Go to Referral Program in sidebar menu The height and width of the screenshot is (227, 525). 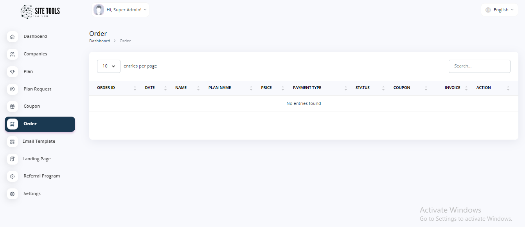click(42, 176)
